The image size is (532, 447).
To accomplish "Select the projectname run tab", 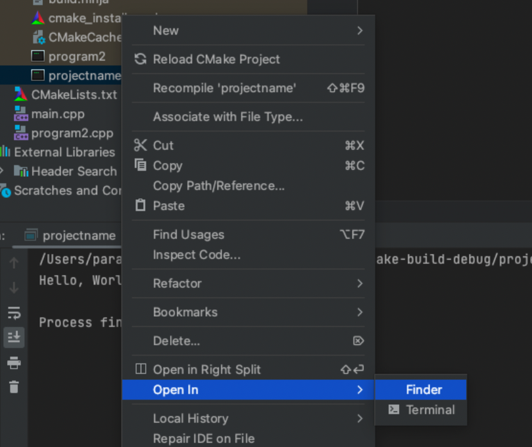I will (x=70, y=235).
